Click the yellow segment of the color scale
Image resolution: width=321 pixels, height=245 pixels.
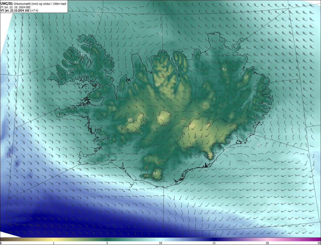54,239
